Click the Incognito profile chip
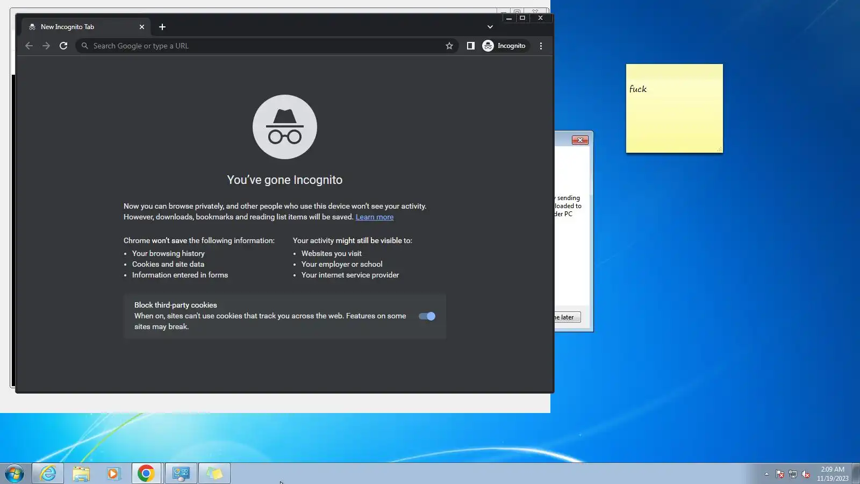 point(504,46)
